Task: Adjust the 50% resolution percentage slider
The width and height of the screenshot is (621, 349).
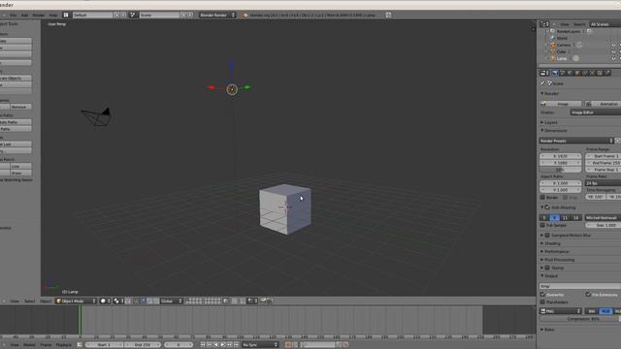Action: (x=561, y=170)
